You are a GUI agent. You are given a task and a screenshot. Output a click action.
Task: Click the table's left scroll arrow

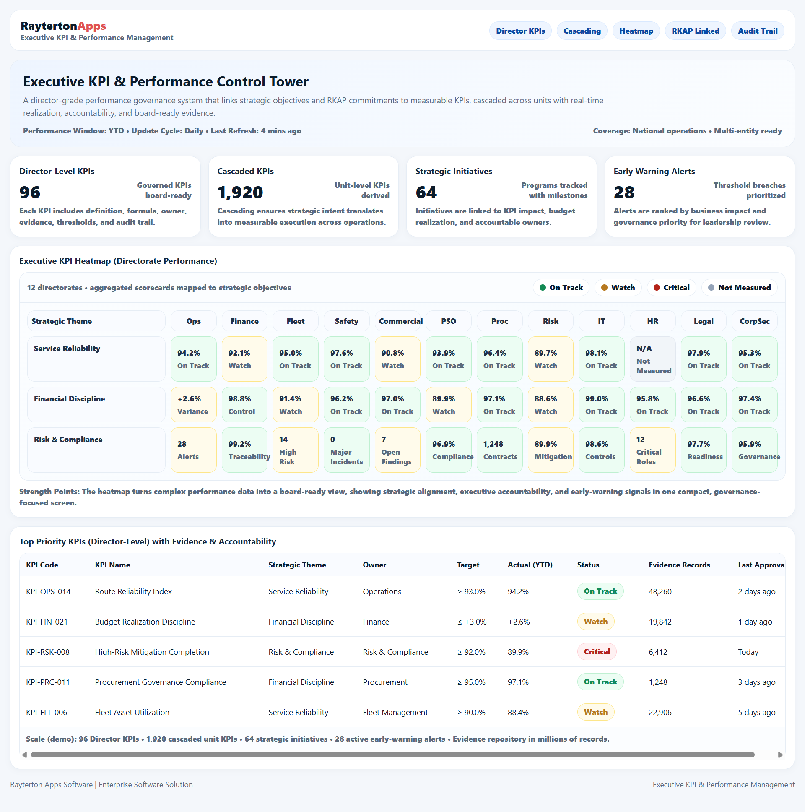(x=24, y=755)
